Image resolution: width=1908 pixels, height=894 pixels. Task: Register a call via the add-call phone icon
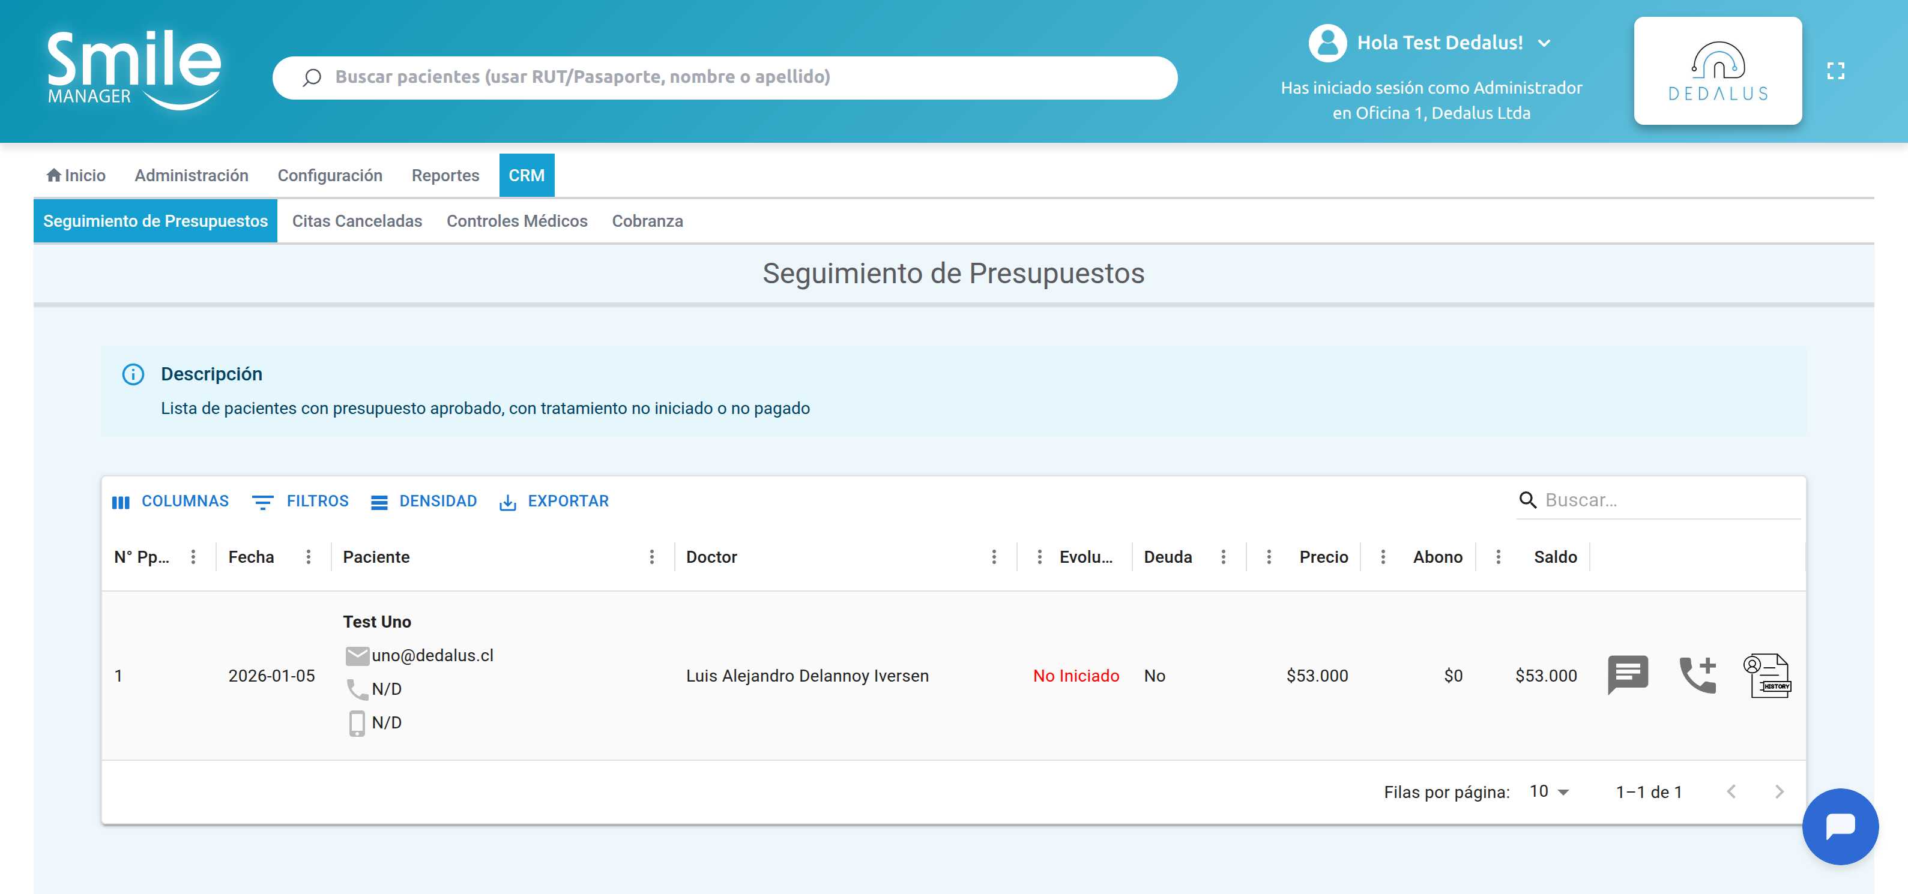[1699, 675]
